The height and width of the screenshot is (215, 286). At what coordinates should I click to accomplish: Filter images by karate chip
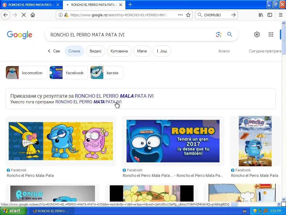click(x=107, y=73)
